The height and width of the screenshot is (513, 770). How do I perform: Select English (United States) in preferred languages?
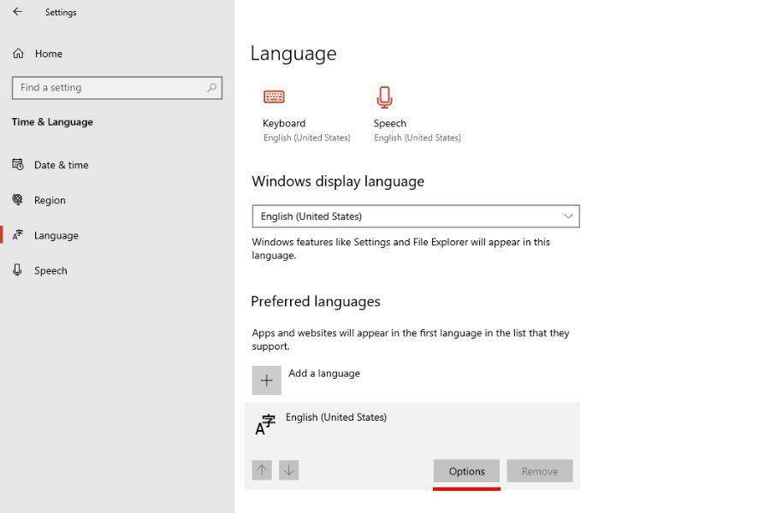(336, 418)
